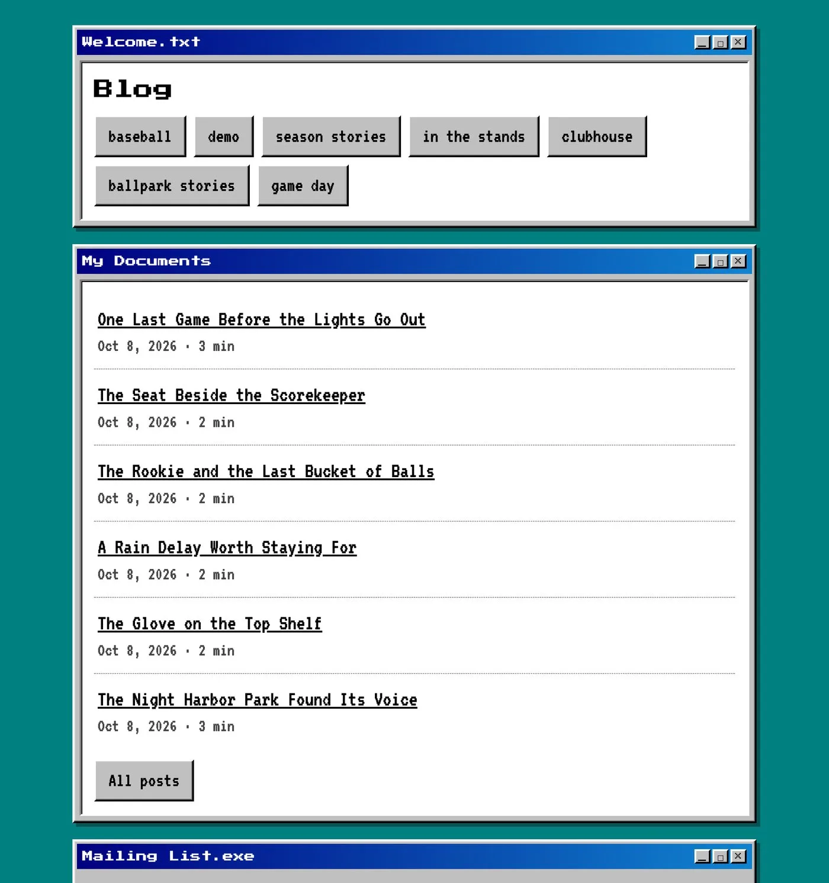Select the game day tag

pyautogui.click(x=303, y=186)
